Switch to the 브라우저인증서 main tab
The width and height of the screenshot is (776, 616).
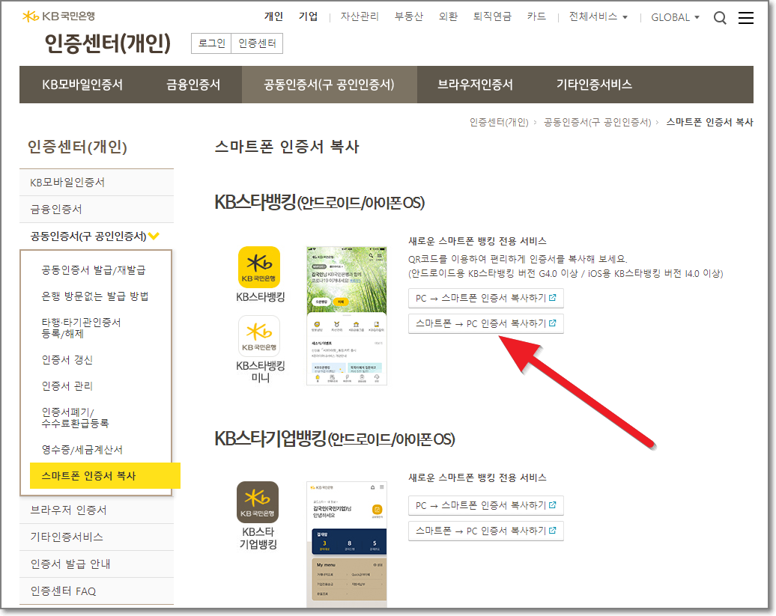[475, 85]
